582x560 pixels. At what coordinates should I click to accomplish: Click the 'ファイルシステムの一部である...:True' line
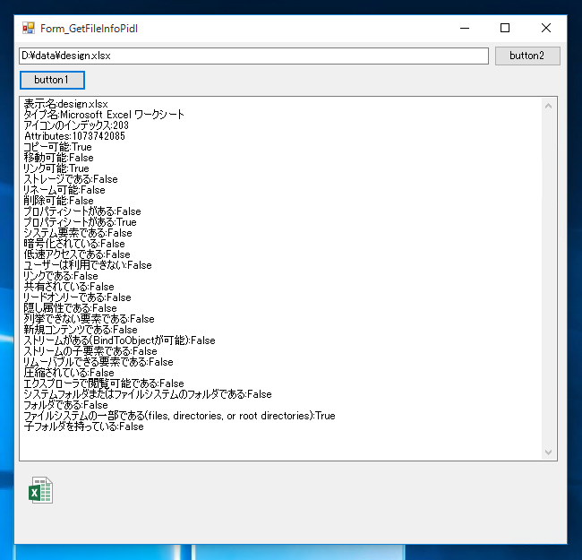tap(179, 416)
